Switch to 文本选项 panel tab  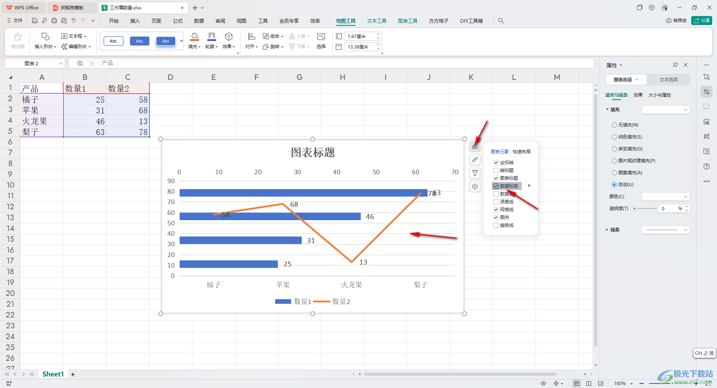click(x=668, y=79)
